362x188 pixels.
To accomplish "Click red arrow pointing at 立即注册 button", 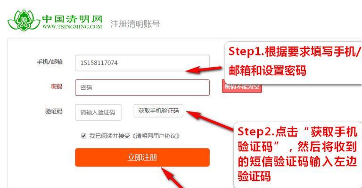I will point(173,178).
